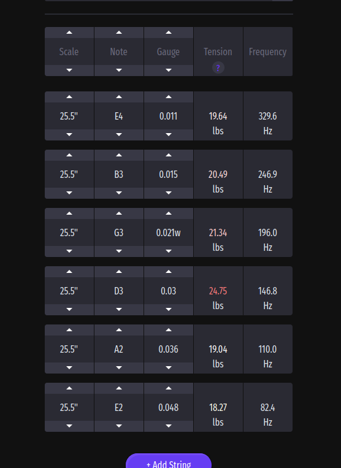Click the header Scale up arrow for all strings
Viewport: 341px width, 468px height.
click(69, 33)
